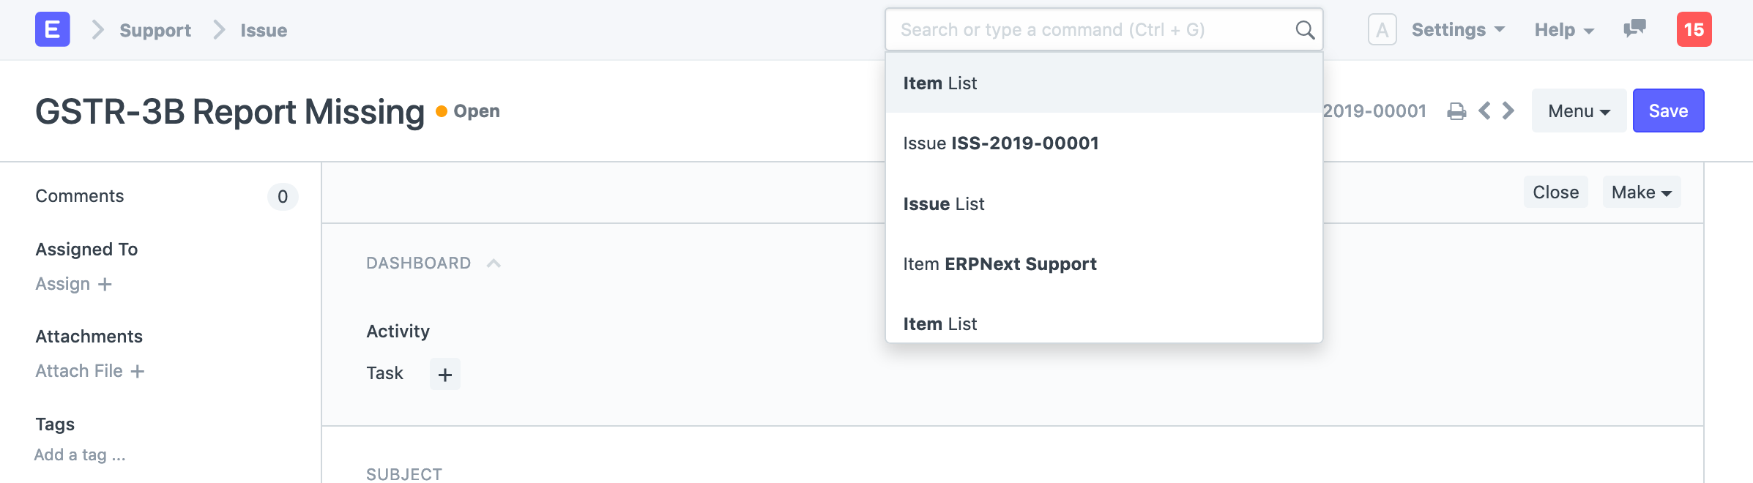Go to Support in breadcrumb
Image resolution: width=1753 pixels, height=483 pixels.
(x=155, y=31)
